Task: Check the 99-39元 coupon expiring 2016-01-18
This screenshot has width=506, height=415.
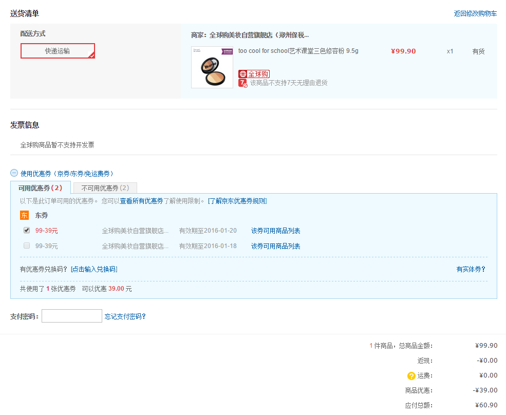Action: [x=27, y=246]
